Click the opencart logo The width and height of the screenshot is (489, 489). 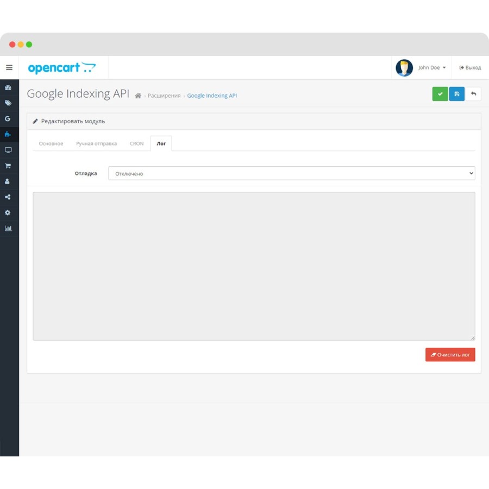(x=62, y=68)
